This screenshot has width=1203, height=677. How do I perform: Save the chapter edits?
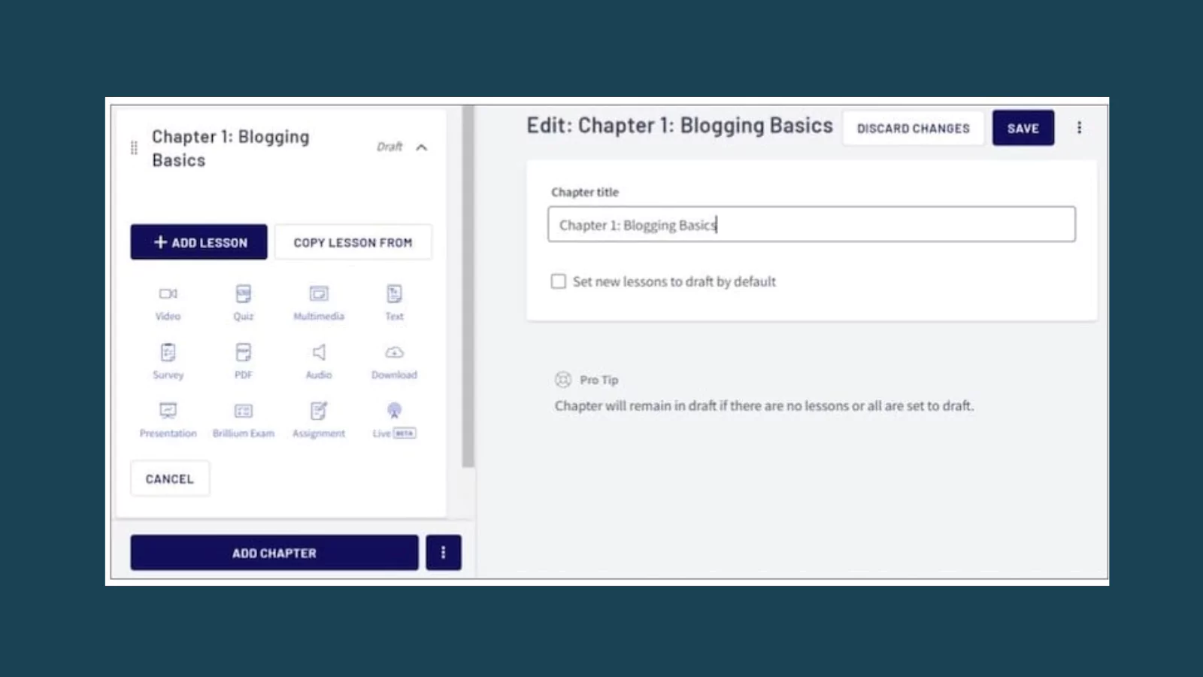1023,128
